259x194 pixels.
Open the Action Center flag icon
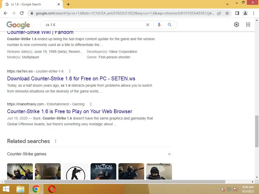pos(235,189)
